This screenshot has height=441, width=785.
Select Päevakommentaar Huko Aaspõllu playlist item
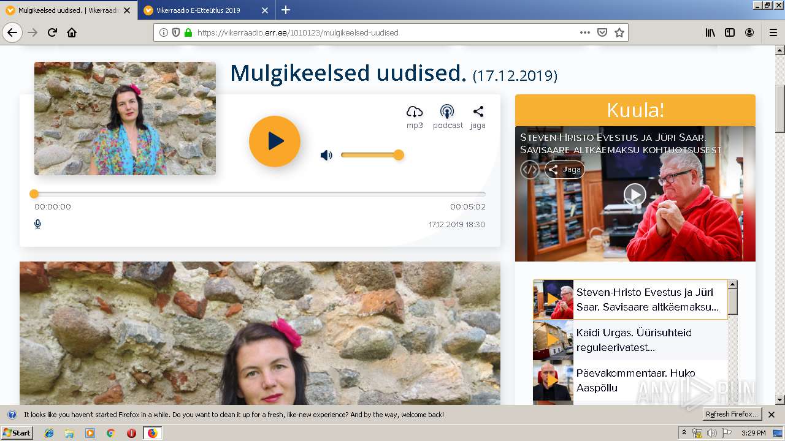point(630,380)
